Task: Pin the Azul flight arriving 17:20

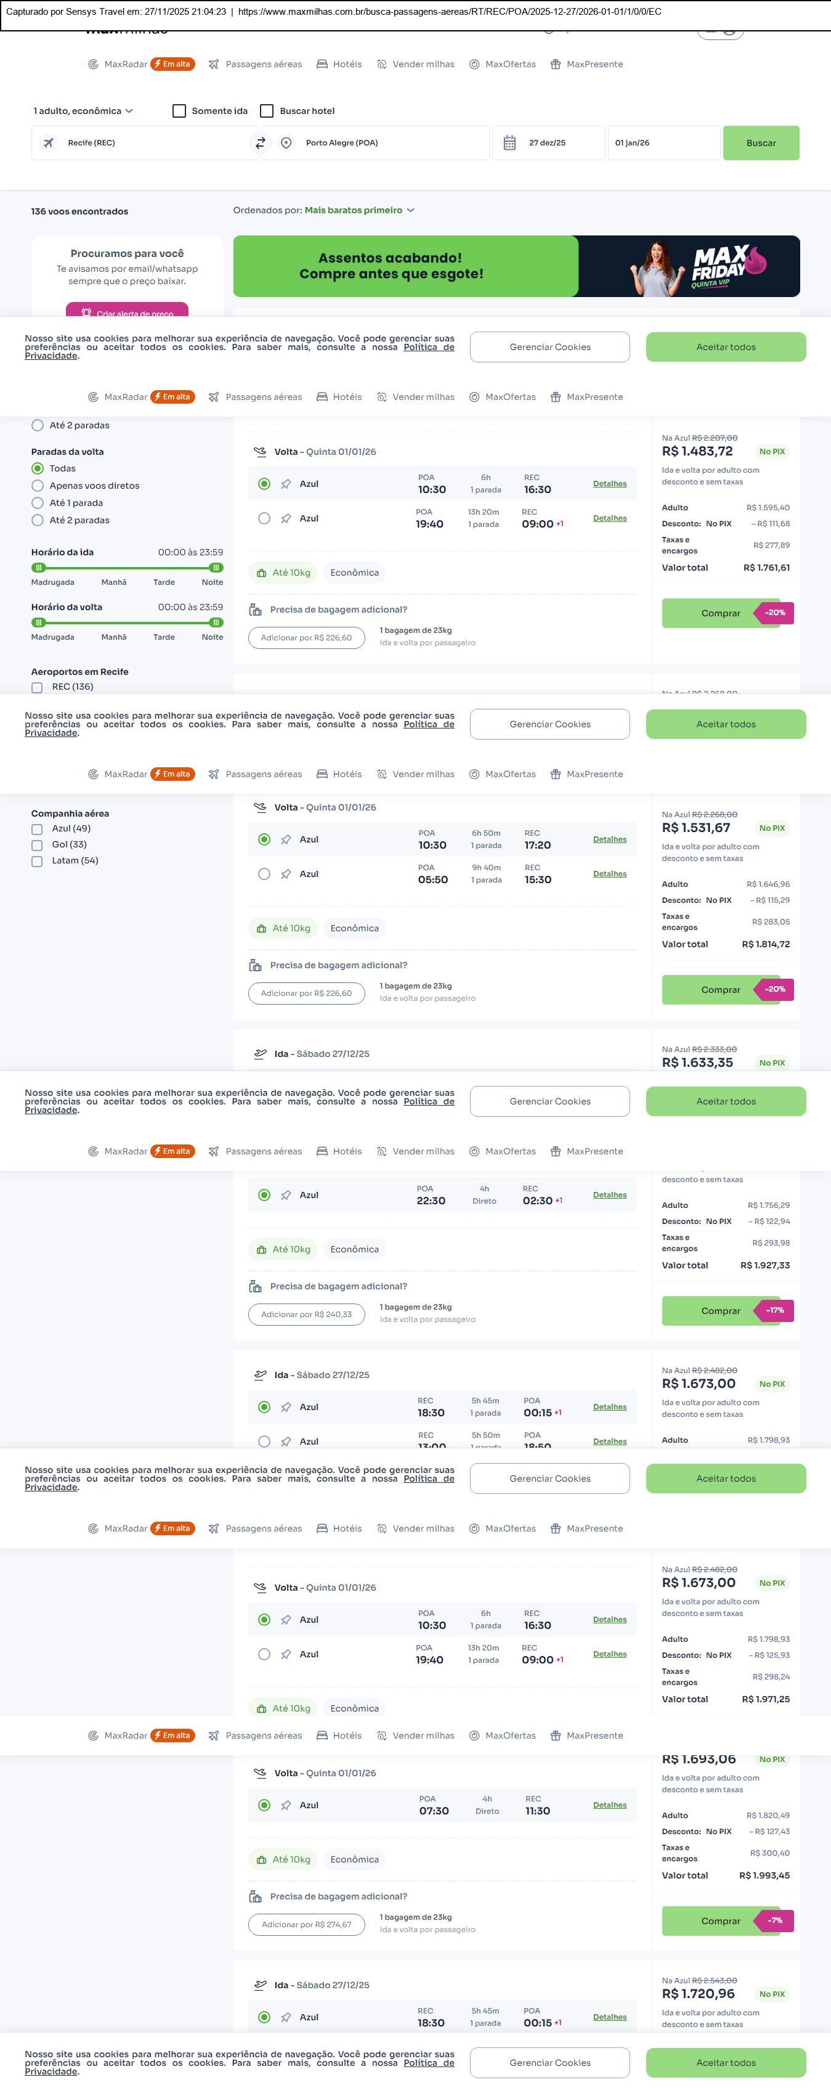Action: pos(286,839)
